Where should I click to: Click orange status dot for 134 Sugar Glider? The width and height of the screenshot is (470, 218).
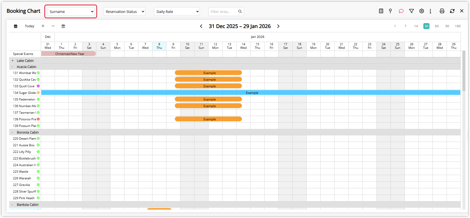38,93
